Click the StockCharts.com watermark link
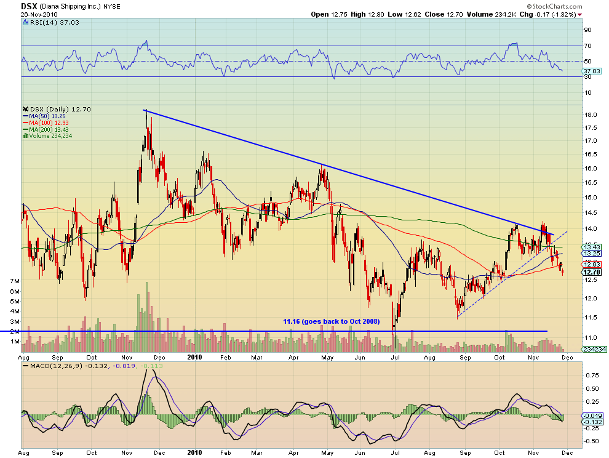The image size is (609, 458). [555, 6]
